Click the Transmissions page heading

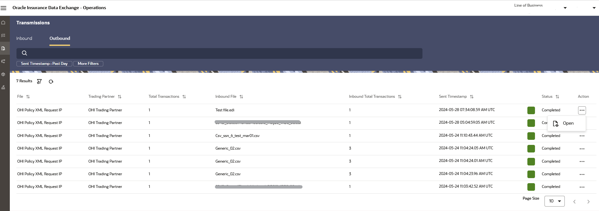[33, 23]
